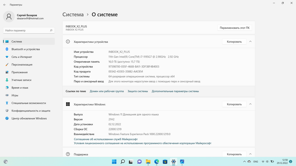
Task: Open Специальные возможности settings
Action: click(29, 103)
